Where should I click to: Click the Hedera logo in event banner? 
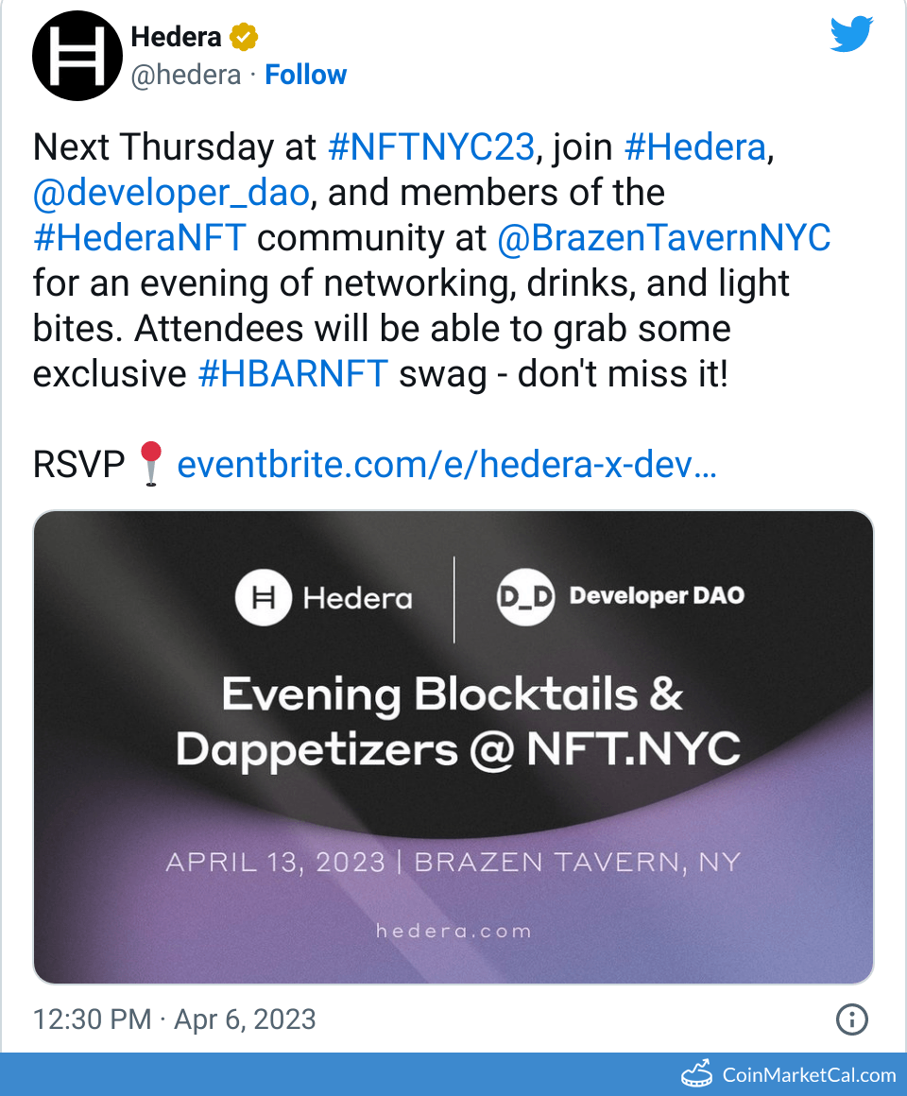(x=263, y=598)
